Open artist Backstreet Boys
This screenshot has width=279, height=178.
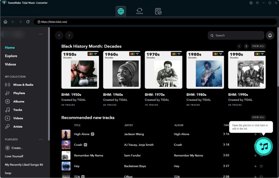click(x=135, y=166)
